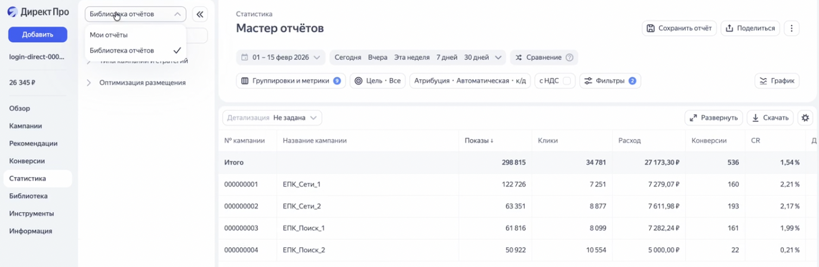Toggle the с НДС checkbox
The width and height of the screenshot is (819, 267).
pyautogui.click(x=567, y=81)
